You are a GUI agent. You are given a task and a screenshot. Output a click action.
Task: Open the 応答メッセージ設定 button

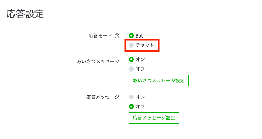[154, 118]
